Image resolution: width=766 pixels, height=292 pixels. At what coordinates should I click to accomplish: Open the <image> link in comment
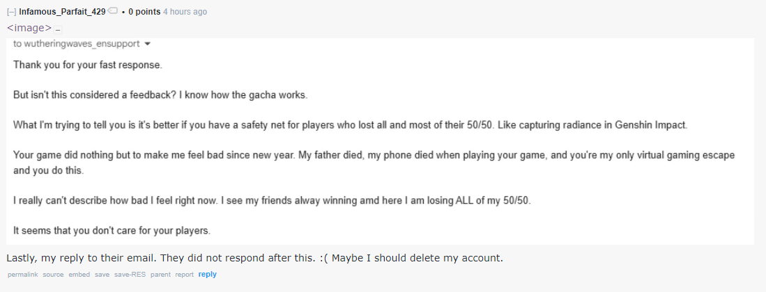(29, 28)
